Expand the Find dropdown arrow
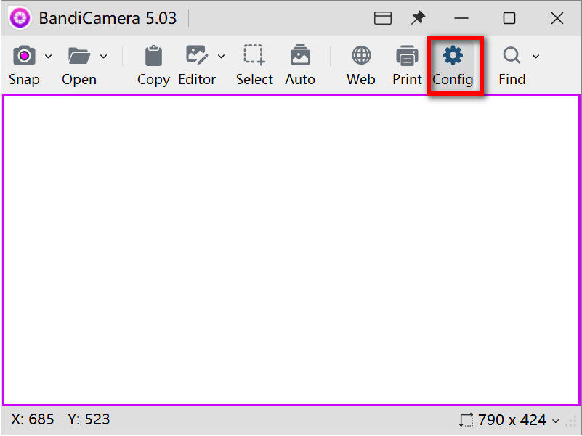Screen dimensions: 582x436 (x=535, y=57)
